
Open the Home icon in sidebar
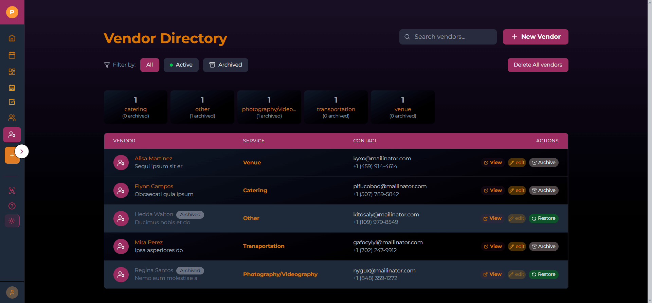pyautogui.click(x=12, y=38)
